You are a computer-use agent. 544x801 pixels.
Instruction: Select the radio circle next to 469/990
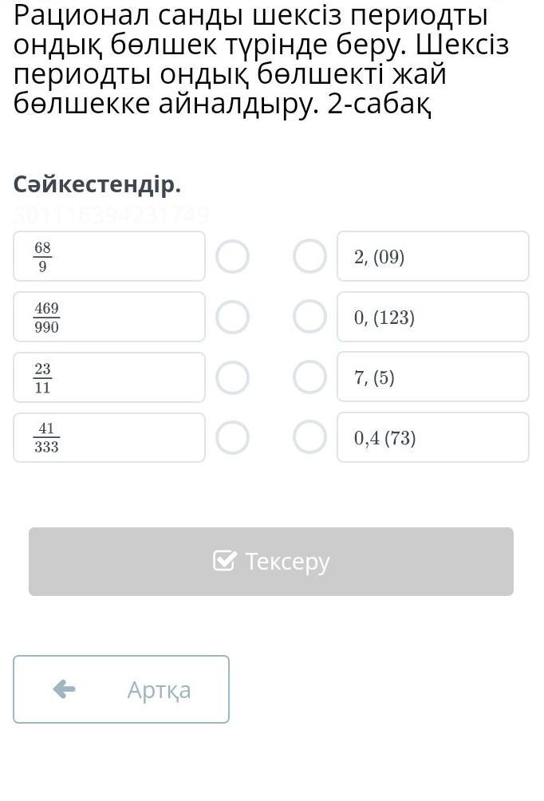tap(233, 317)
